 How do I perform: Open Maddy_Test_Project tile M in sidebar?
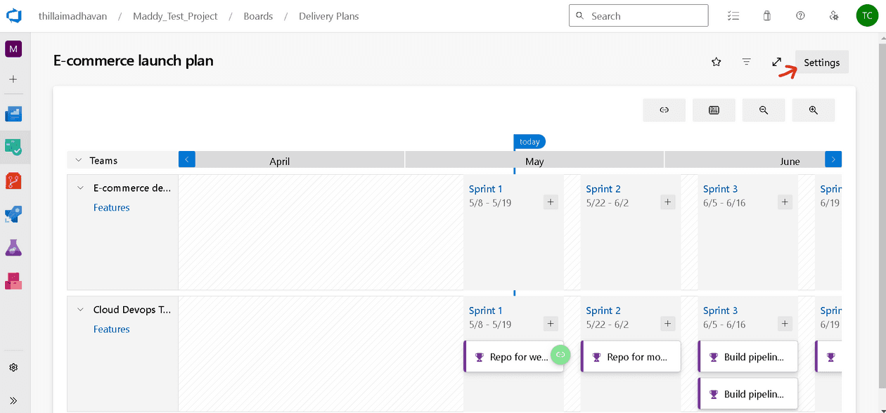pos(13,49)
